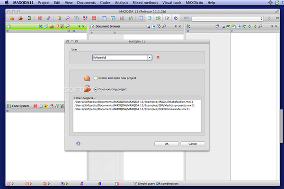Select Open existing project radio button
This screenshot has height=189, width=284.
tap(96, 89)
